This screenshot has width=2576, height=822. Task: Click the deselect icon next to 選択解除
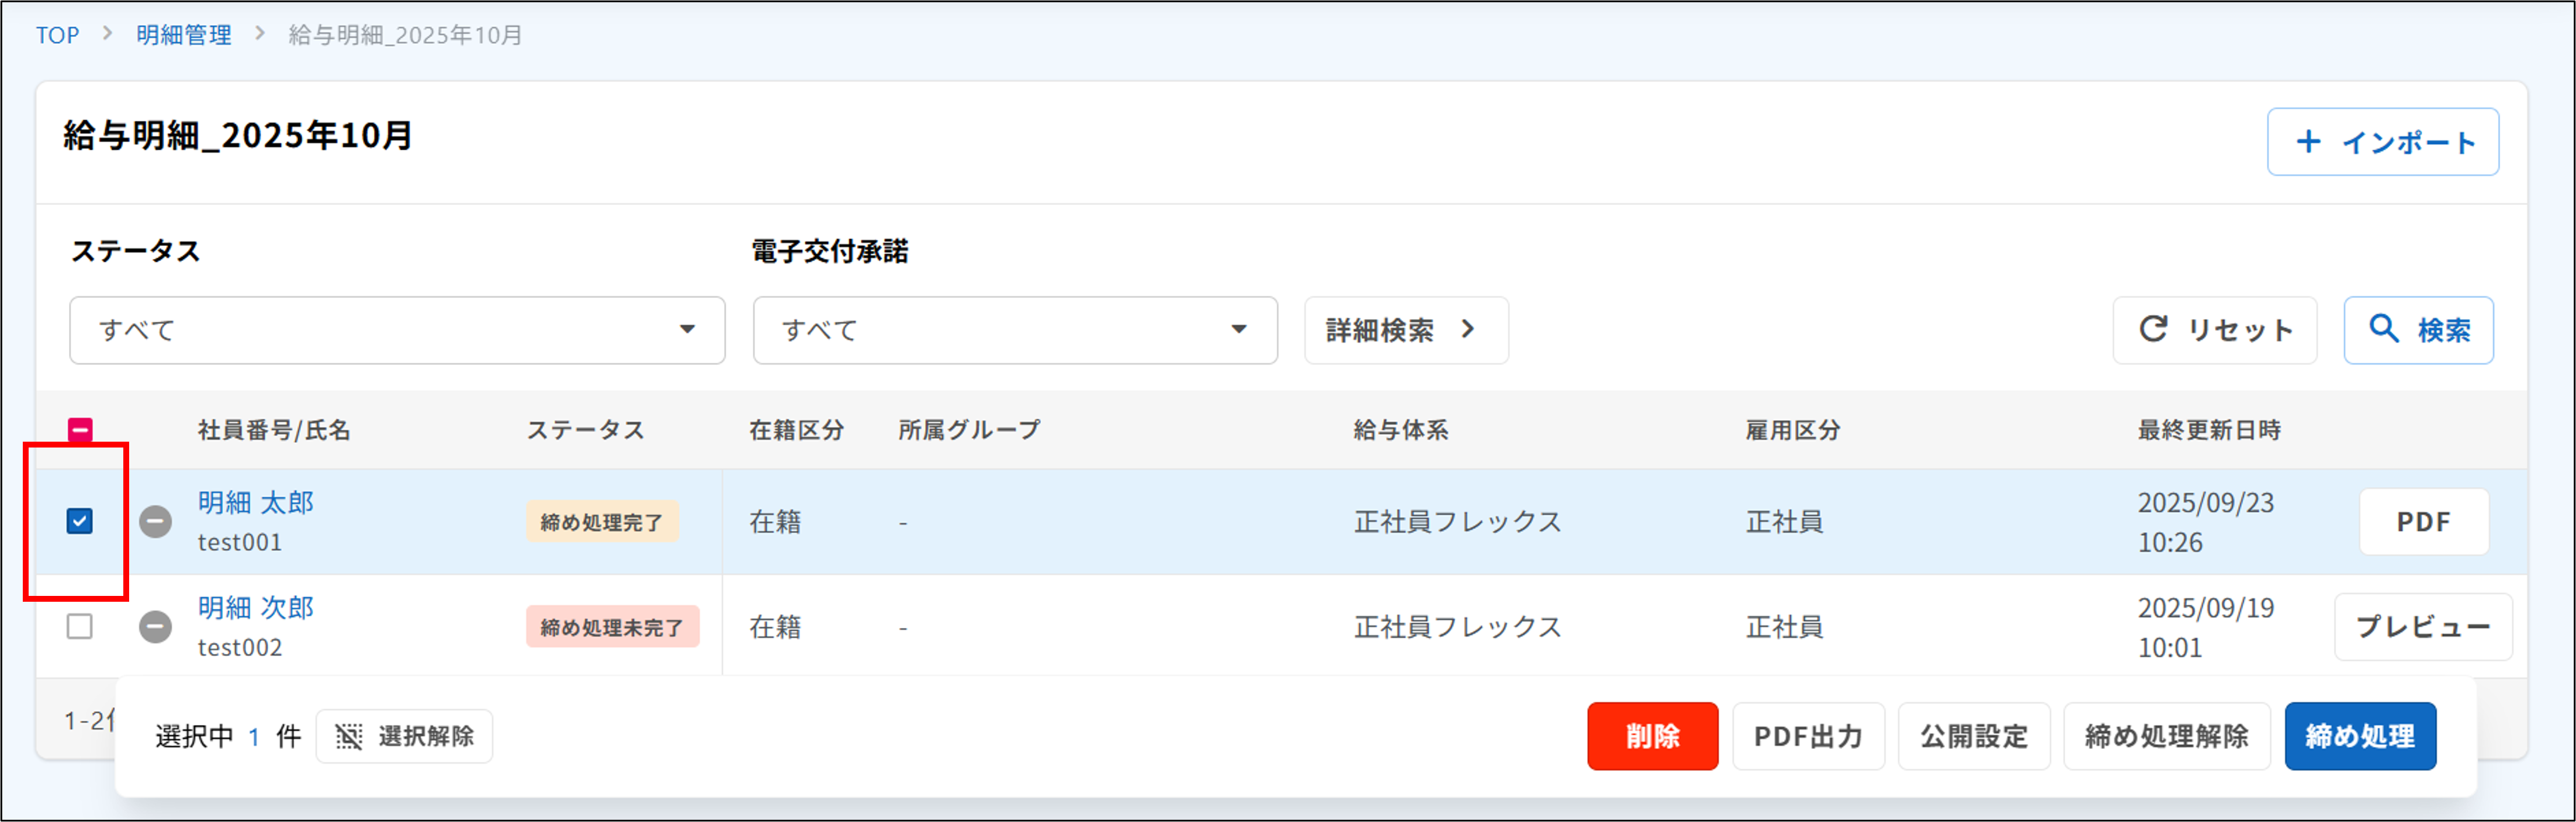(349, 736)
